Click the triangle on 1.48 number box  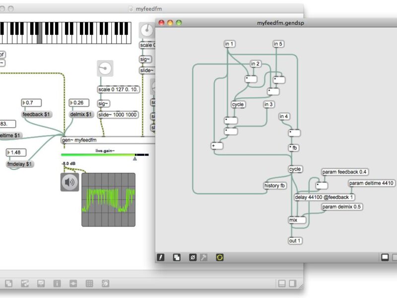9,152
